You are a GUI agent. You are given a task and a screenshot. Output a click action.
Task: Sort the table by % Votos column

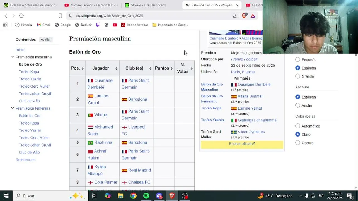pyautogui.click(x=185, y=68)
